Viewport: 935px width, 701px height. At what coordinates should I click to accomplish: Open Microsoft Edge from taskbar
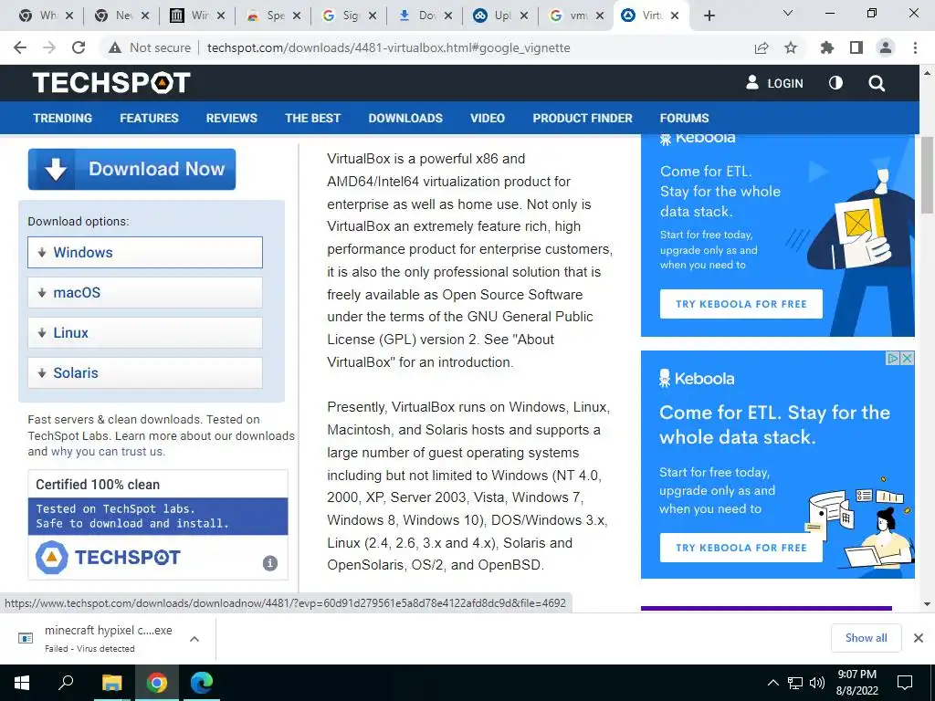[x=202, y=683]
